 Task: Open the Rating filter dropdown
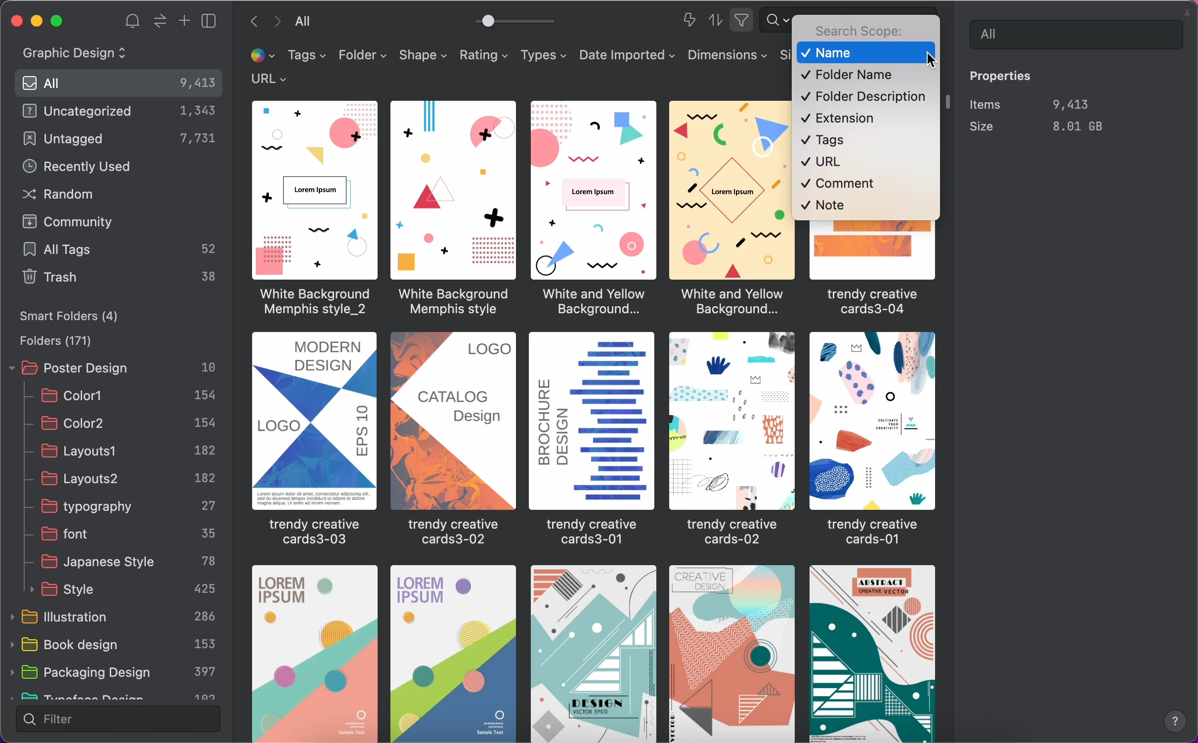[483, 55]
